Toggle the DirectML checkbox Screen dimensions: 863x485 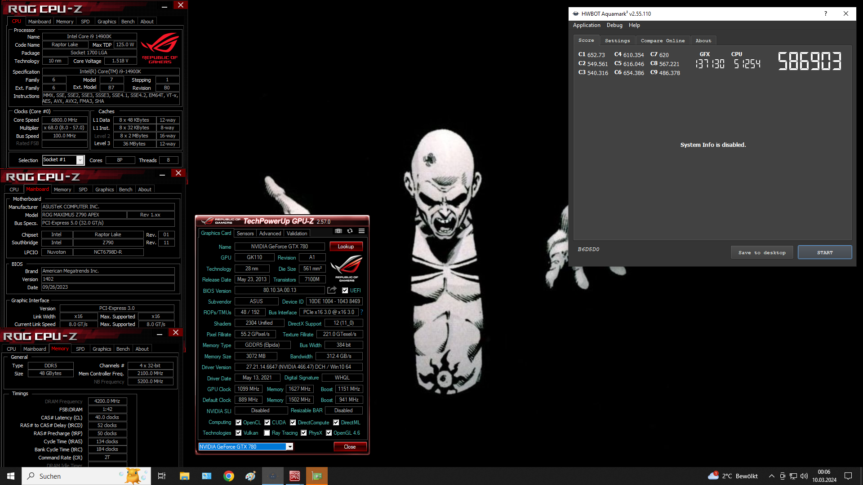tap(336, 423)
